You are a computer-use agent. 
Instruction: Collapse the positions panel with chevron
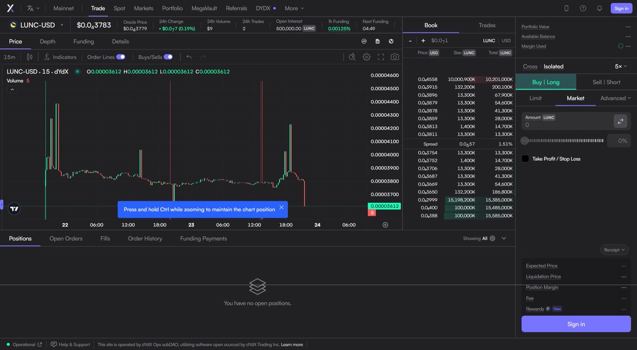pos(504,239)
